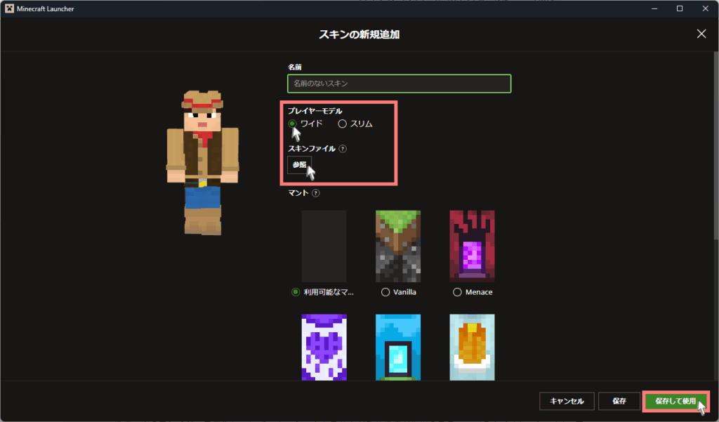Click the キャンセル button

[x=567, y=401]
